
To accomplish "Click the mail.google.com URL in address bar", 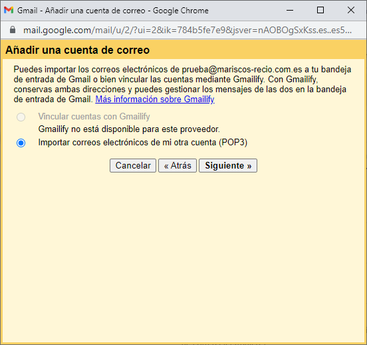I will pyautogui.click(x=187, y=30).
